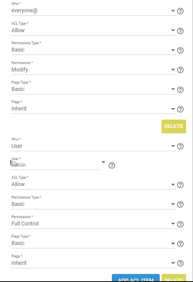
Task: Click help icon next to first Flags Inherit
Action: (x=180, y=109)
